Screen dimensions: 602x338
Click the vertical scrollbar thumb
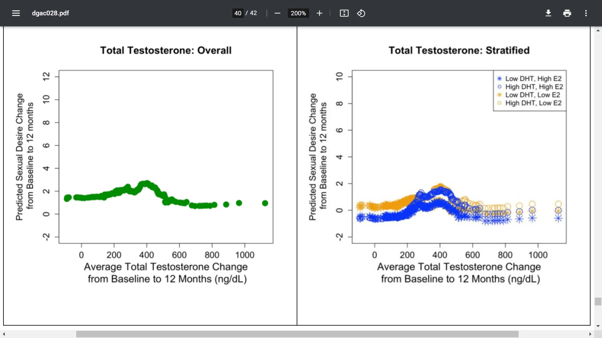[598, 301]
